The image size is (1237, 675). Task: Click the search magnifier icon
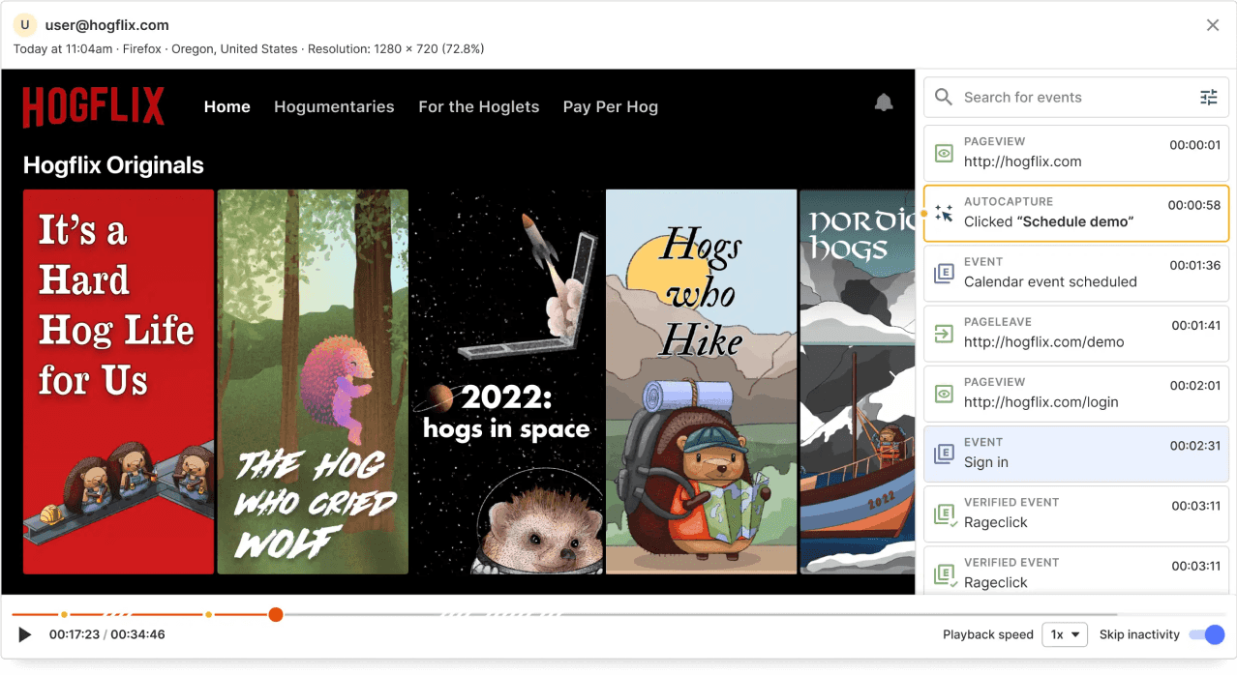click(x=944, y=97)
